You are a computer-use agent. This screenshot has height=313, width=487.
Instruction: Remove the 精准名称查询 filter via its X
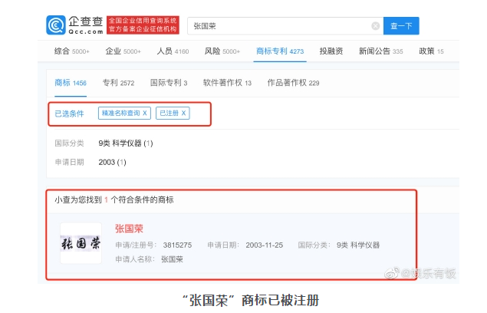145,114
